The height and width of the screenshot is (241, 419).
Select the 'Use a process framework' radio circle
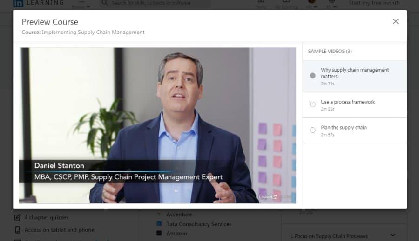pos(312,104)
